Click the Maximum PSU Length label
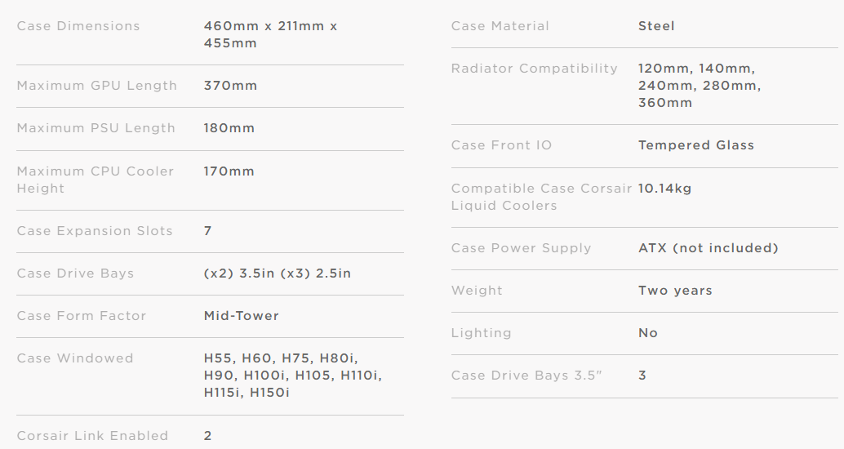This screenshot has height=449, width=844. [x=96, y=128]
